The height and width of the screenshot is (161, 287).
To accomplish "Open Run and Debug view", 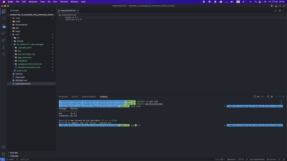I will coord(4,33).
